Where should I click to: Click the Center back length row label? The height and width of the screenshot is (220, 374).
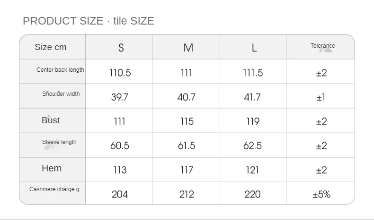click(60, 70)
